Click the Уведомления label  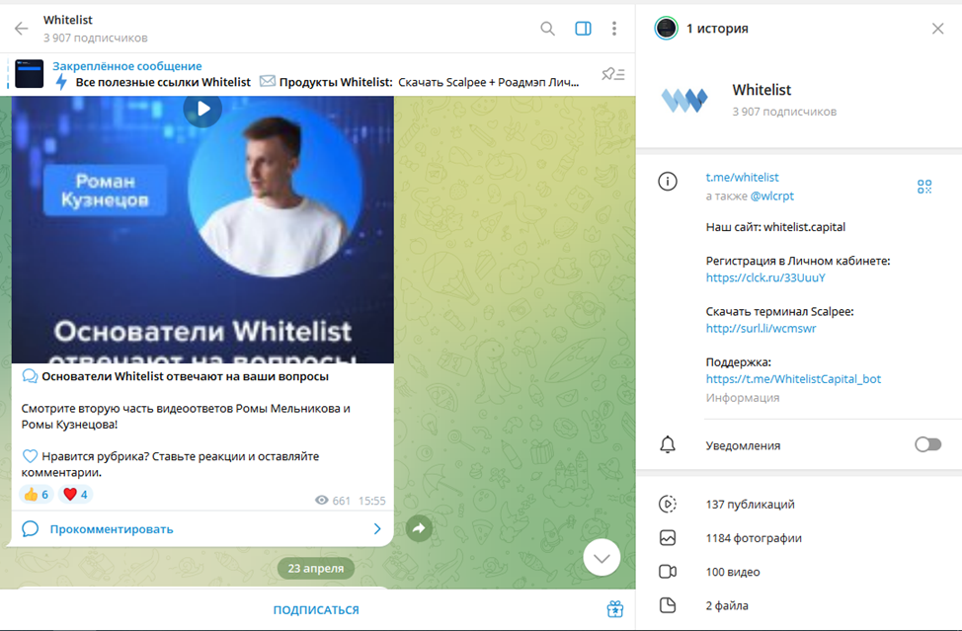(x=743, y=445)
